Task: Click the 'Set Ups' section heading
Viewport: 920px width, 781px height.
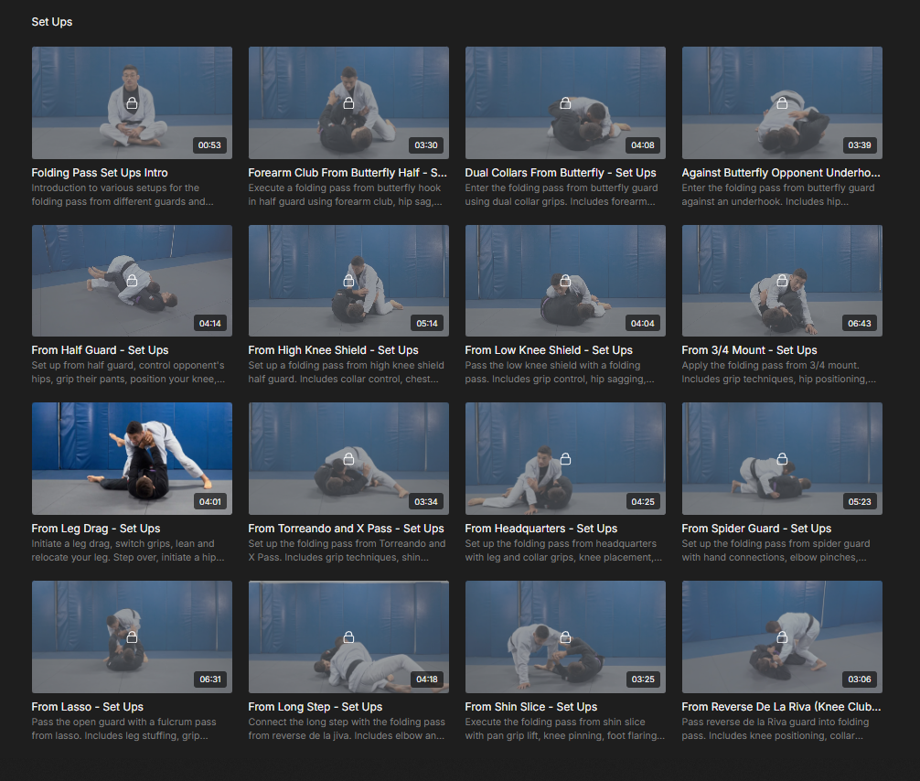Action: (52, 22)
